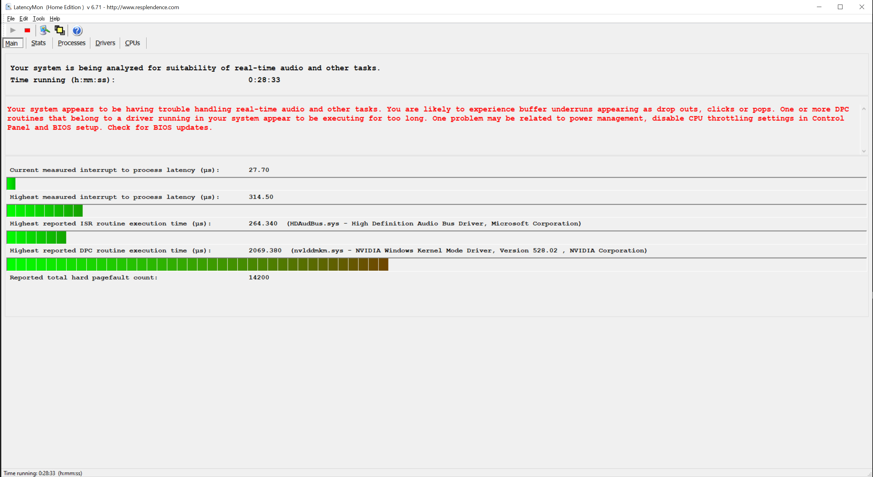Switch to the Processes tab

(71, 43)
